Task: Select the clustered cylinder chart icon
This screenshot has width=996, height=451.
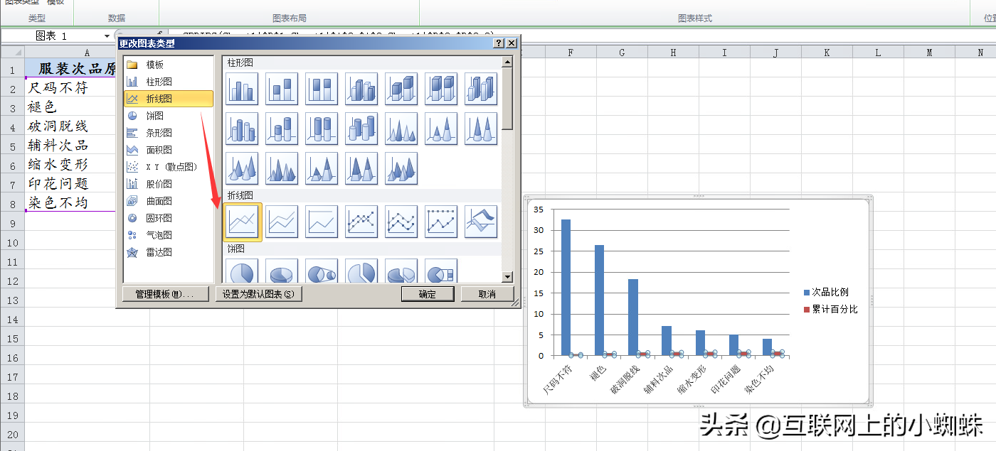Action: coord(242,129)
